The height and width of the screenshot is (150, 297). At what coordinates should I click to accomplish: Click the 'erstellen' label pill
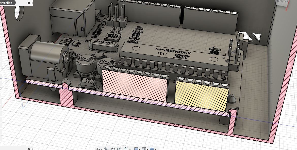(7, 3)
